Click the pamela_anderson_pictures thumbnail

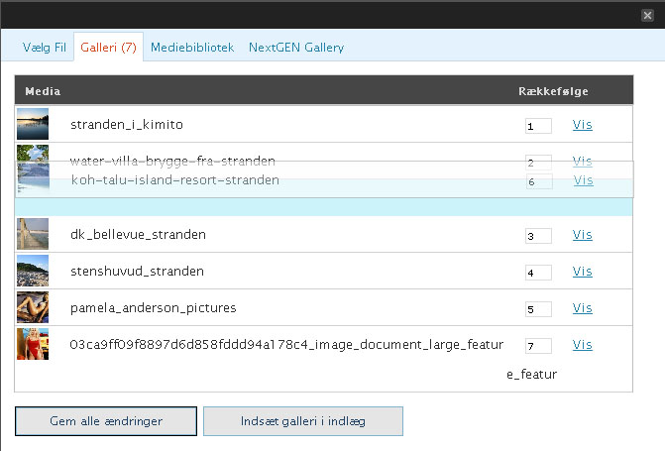pyautogui.click(x=33, y=307)
